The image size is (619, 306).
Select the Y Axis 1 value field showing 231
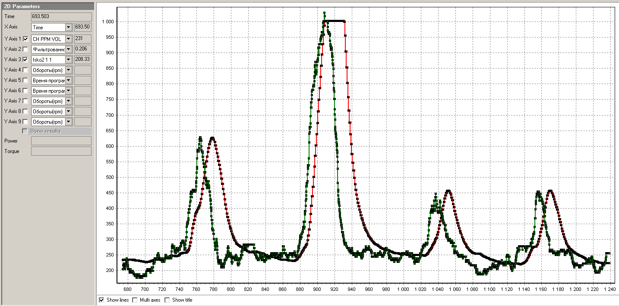[x=83, y=38]
